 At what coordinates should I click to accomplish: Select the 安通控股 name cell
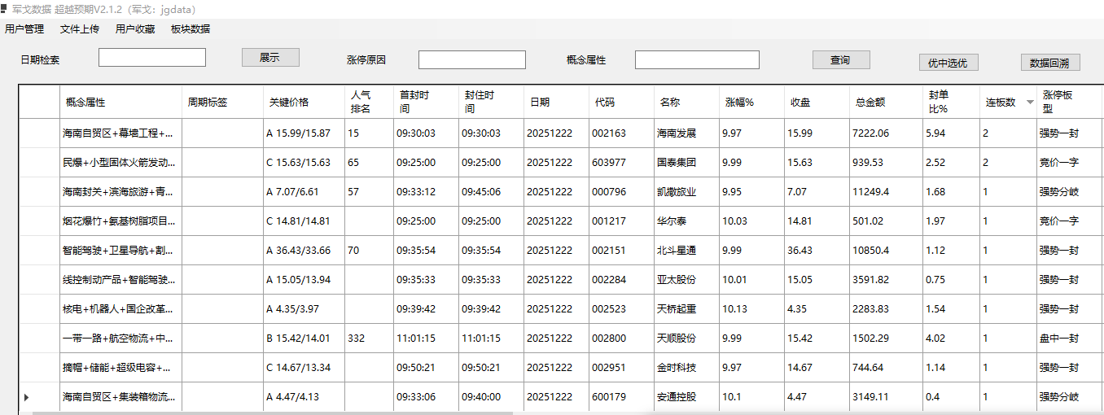[686, 397]
